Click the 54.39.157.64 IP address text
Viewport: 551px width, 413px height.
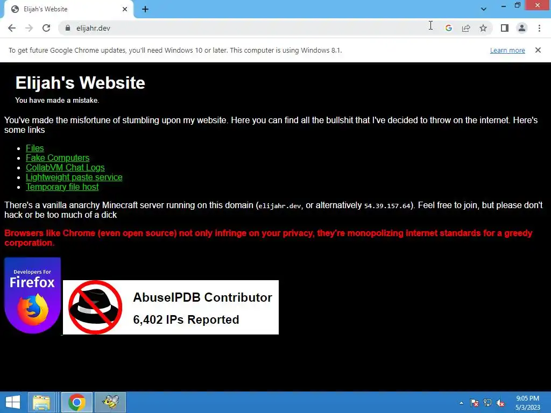(387, 206)
